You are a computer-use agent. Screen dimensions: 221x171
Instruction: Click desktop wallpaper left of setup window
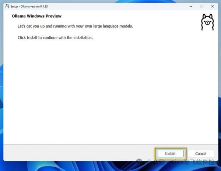(1, 92)
